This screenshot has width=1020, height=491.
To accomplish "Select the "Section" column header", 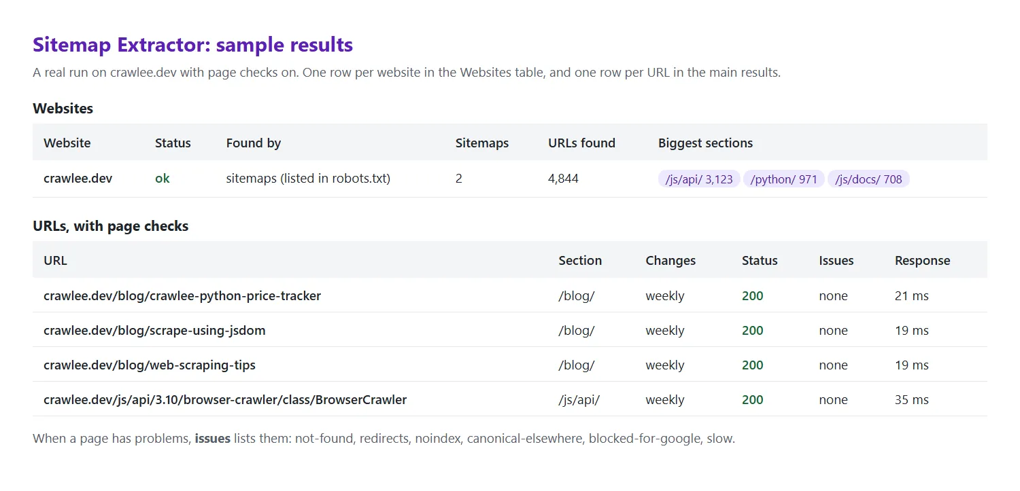I will (580, 261).
